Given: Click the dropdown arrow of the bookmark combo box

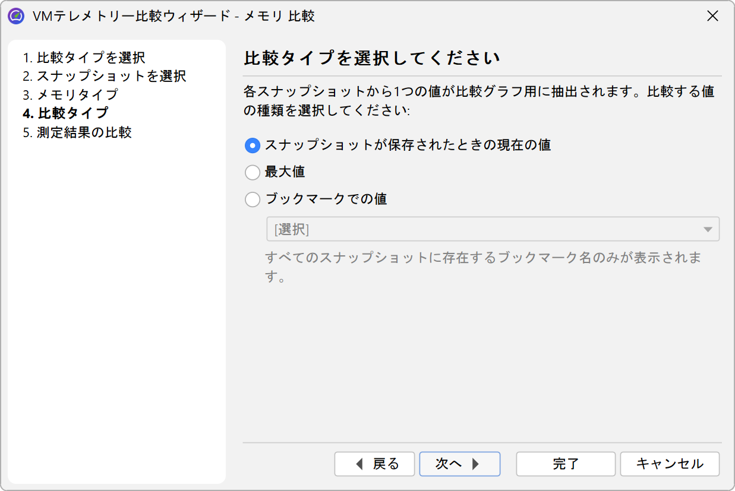Looking at the screenshot, I should coord(707,230).
